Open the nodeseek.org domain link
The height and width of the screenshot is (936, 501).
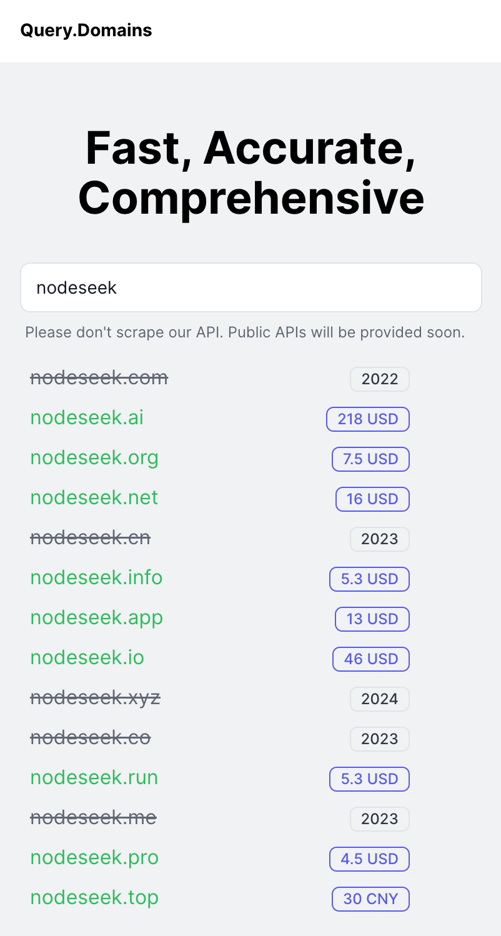click(x=94, y=458)
